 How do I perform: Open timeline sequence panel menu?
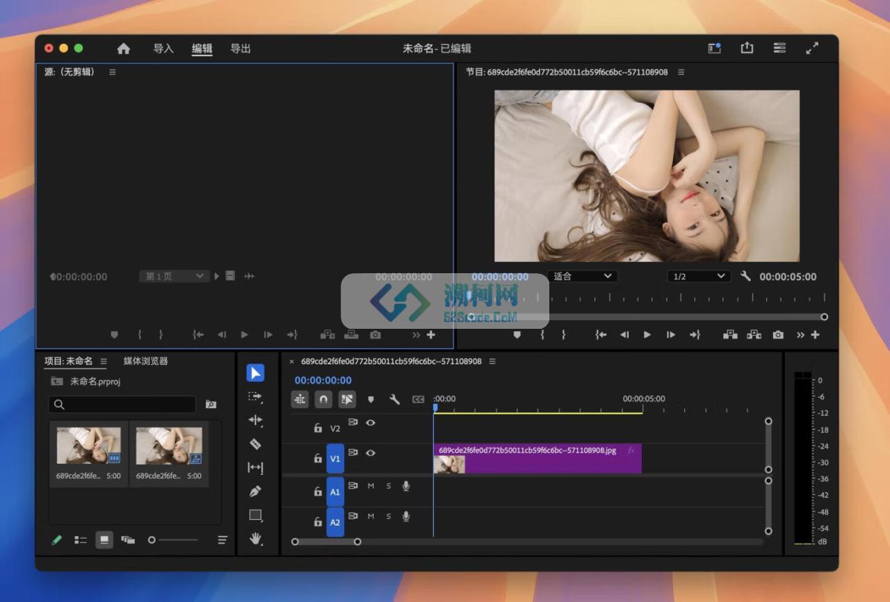(492, 361)
